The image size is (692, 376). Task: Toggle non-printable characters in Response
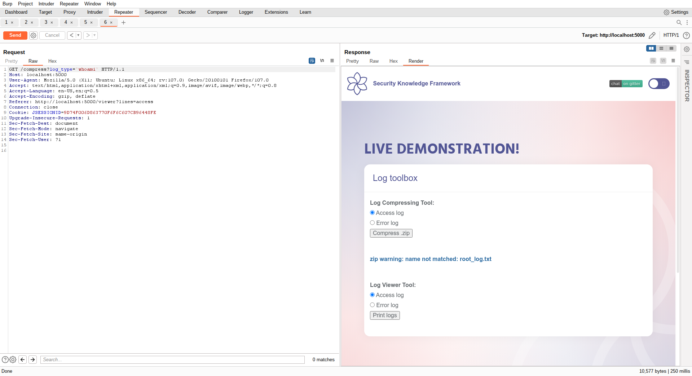pyautogui.click(x=663, y=61)
